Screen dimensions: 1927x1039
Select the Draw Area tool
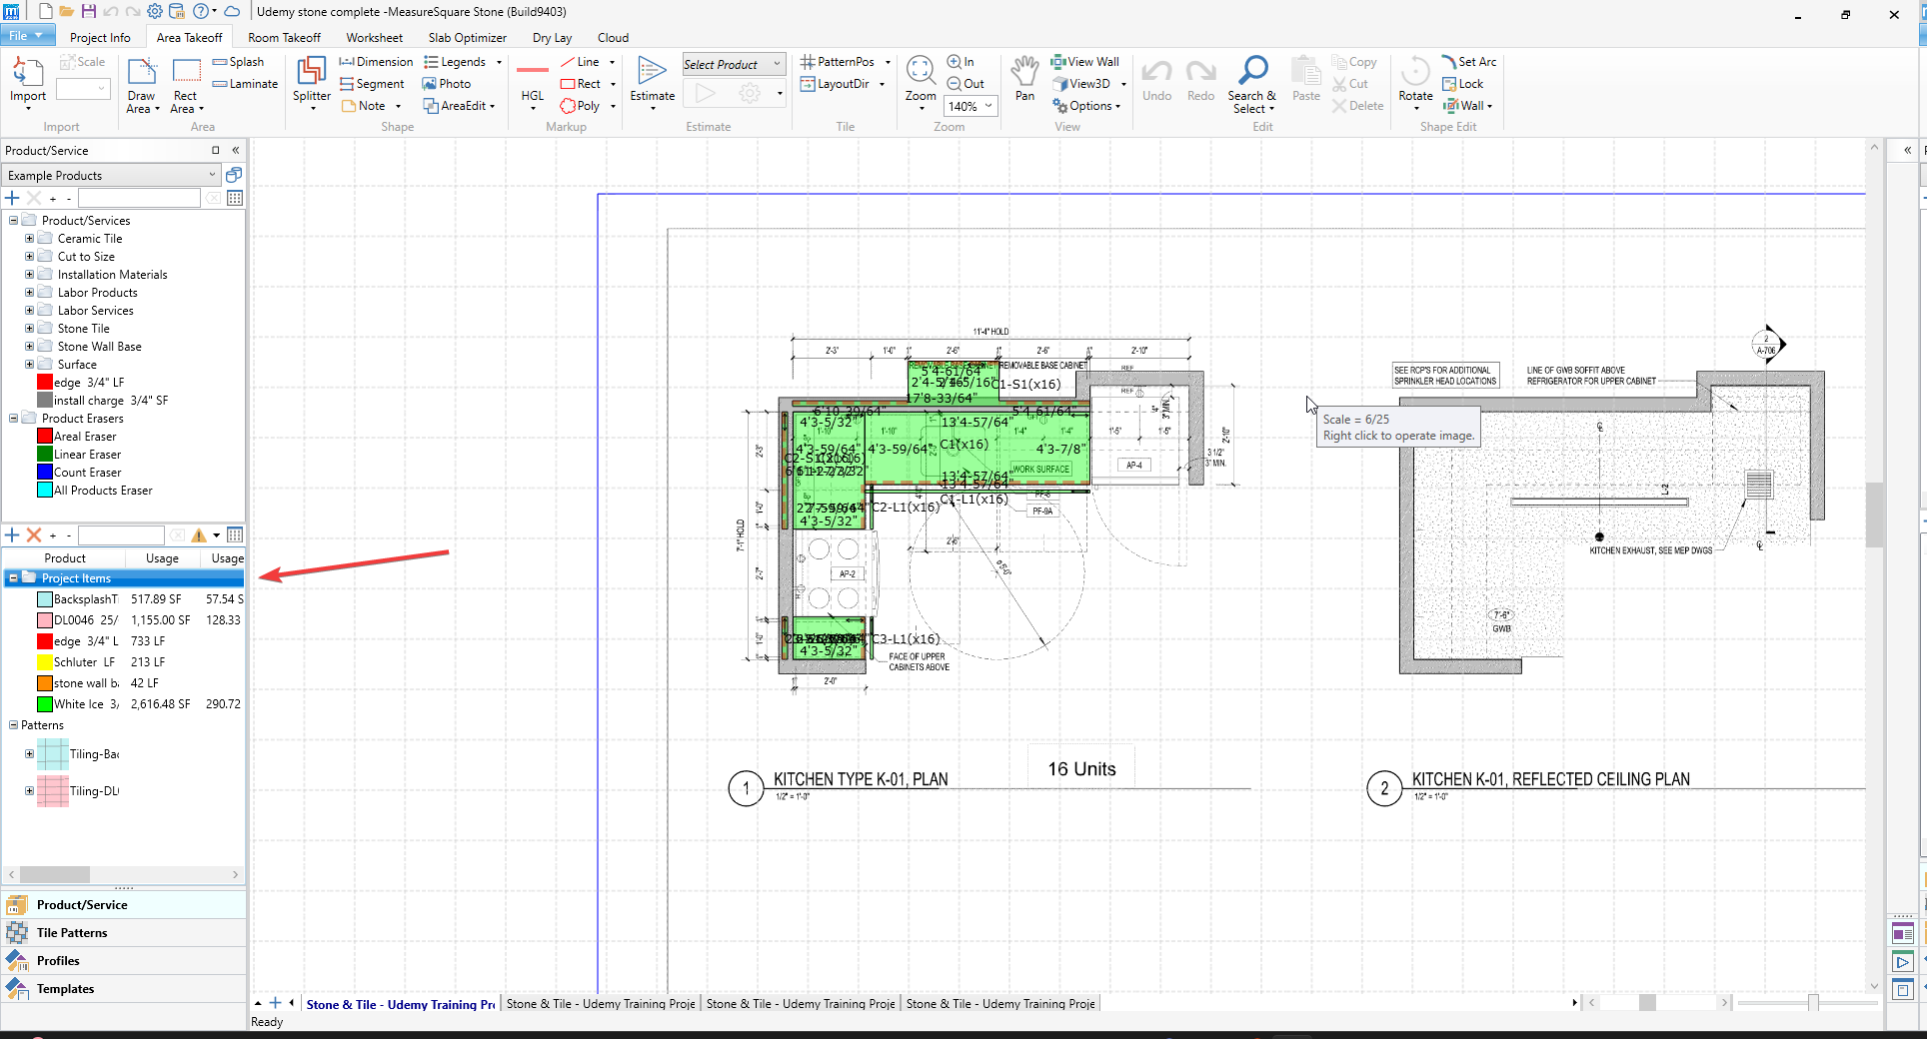pos(142,85)
